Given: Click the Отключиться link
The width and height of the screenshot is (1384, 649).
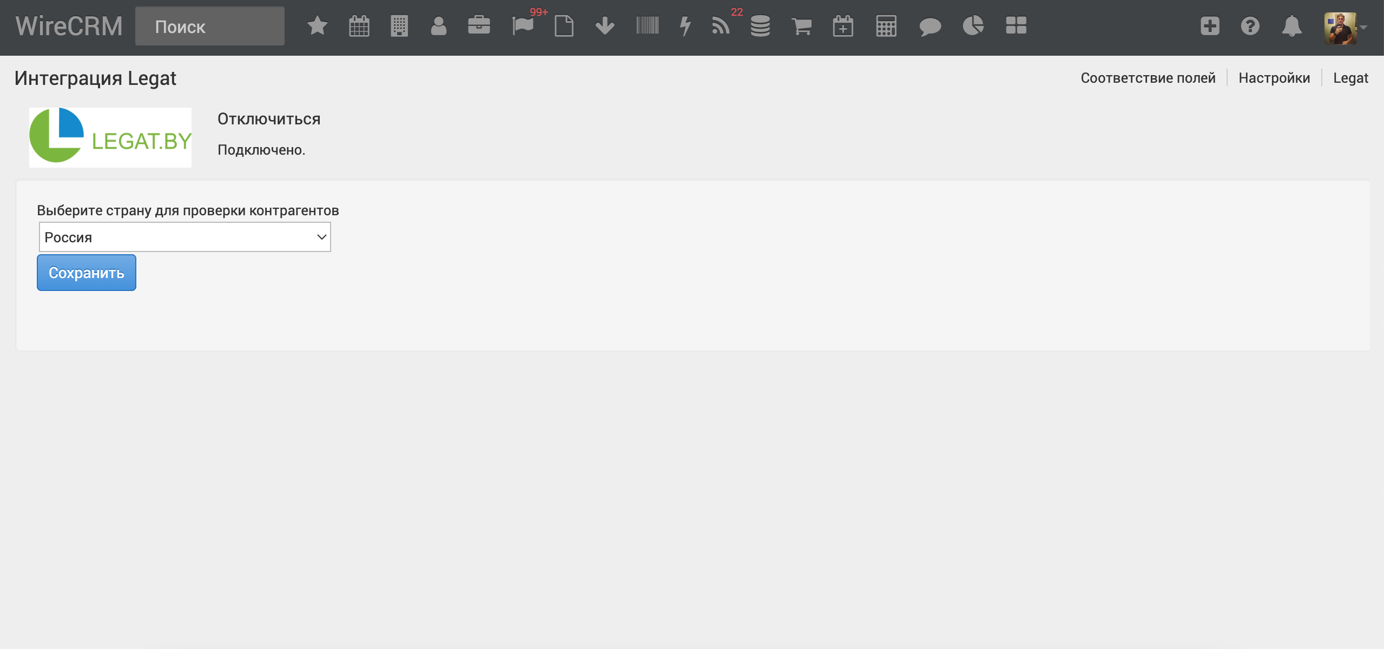Looking at the screenshot, I should pos(269,119).
